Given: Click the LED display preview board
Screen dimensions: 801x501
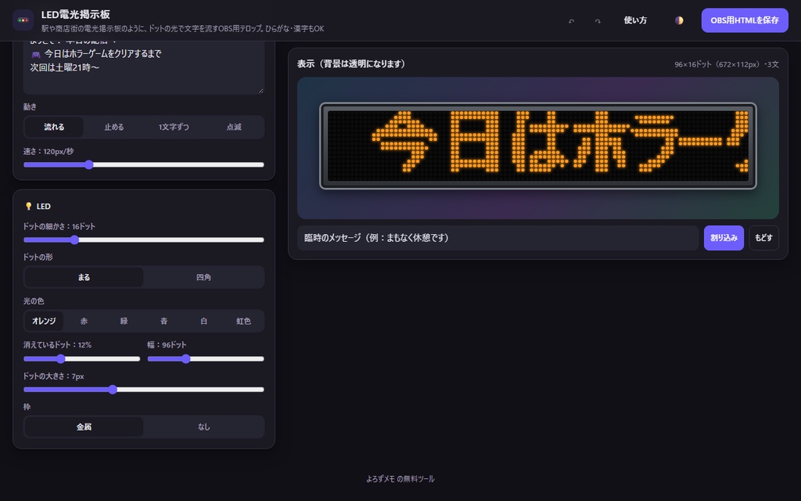Looking at the screenshot, I should [x=538, y=146].
